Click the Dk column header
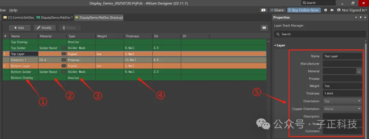 167,36
